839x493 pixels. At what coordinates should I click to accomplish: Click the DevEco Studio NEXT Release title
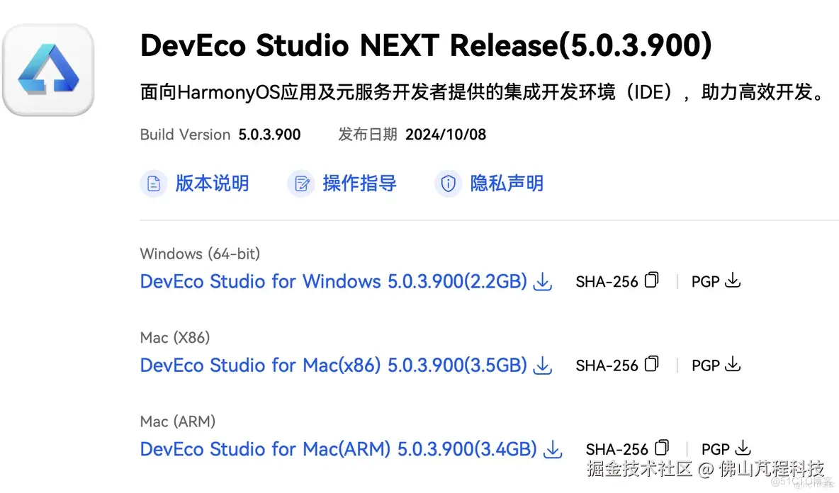tap(425, 46)
